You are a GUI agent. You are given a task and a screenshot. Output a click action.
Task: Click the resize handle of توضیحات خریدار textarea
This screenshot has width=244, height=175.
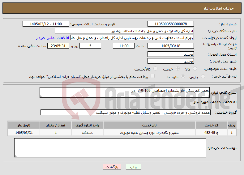16,156
